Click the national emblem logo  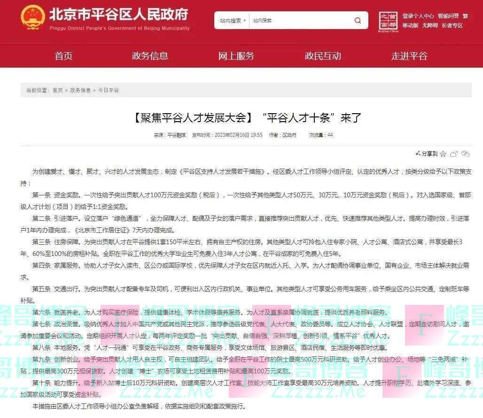(32, 17)
